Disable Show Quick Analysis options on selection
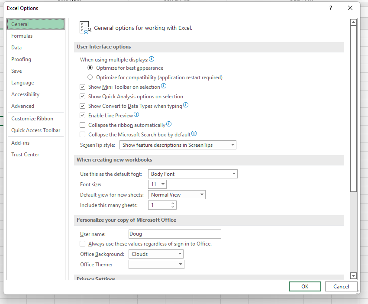 82,96
